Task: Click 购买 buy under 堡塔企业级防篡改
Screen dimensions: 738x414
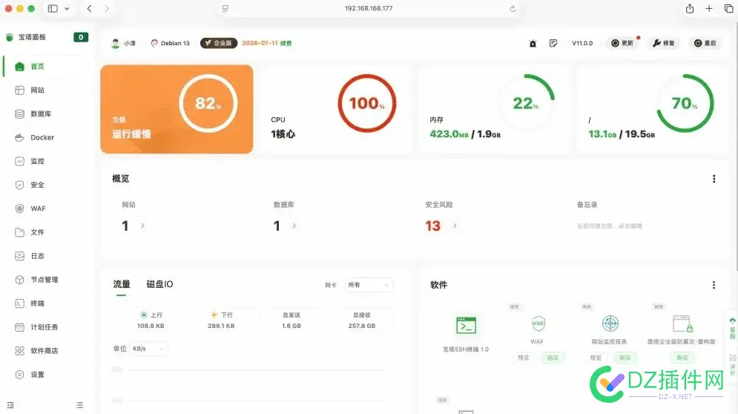Action: click(x=682, y=358)
